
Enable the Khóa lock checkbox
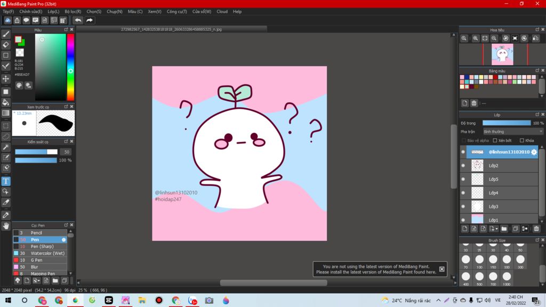pyautogui.click(x=522, y=141)
